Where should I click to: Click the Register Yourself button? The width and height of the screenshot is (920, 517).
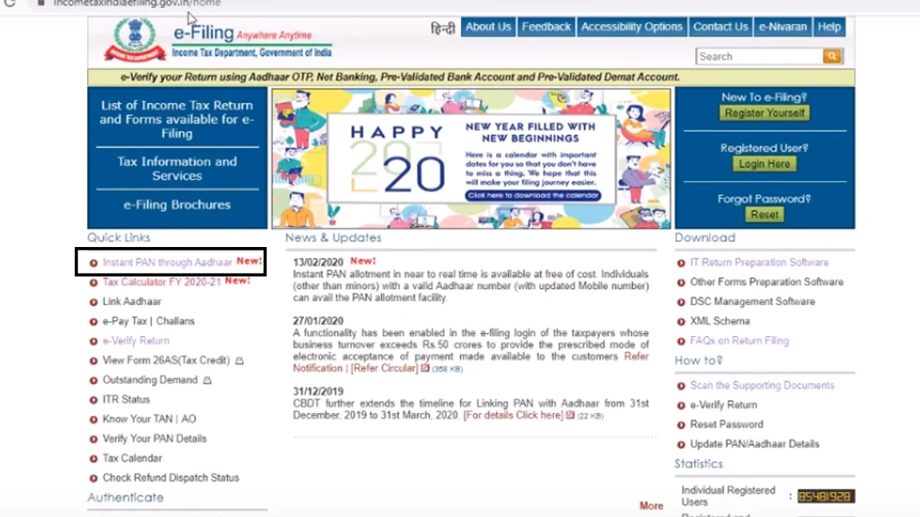[x=765, y=113]
